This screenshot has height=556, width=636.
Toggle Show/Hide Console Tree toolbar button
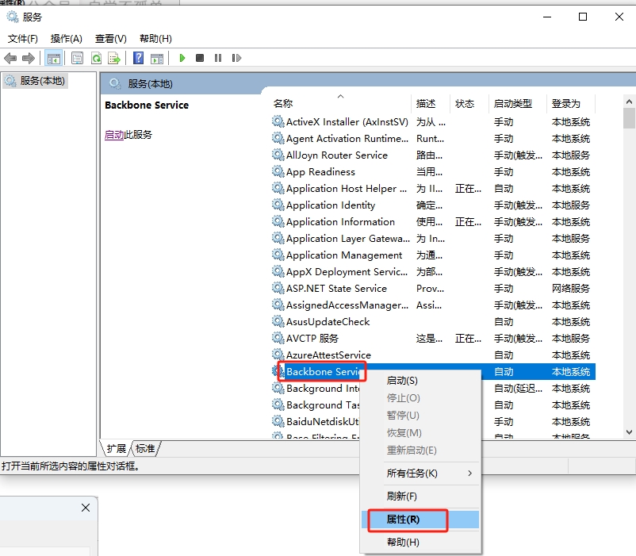pyautogui.click(x=54, y=58)
